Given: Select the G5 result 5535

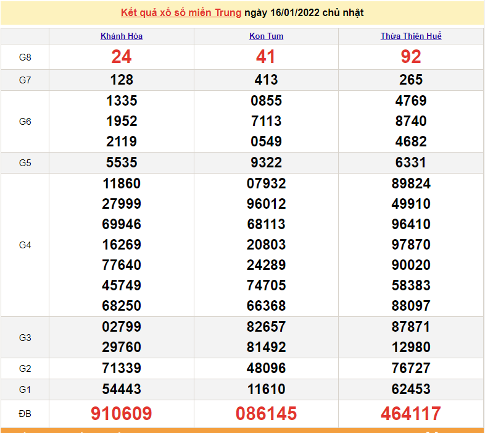Looking at the screenshot, I should pos(122,162).
